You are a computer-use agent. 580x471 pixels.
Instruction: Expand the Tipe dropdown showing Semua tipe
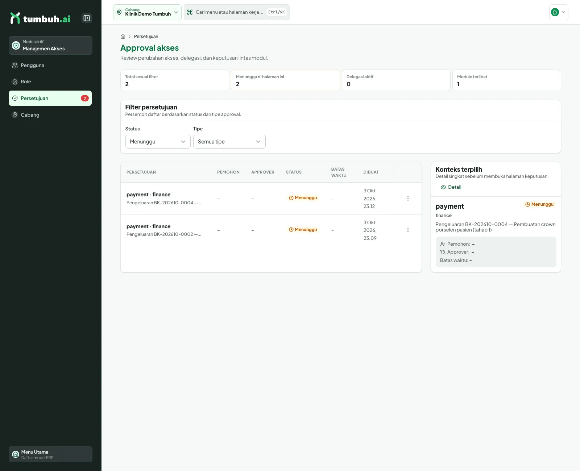(229, 142)
